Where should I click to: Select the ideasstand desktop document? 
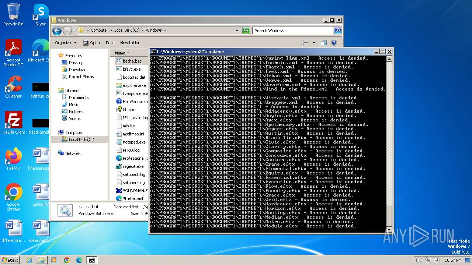click(41, 231)
